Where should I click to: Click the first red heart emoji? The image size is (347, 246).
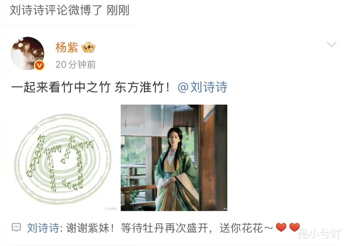[x=281, y=227]
